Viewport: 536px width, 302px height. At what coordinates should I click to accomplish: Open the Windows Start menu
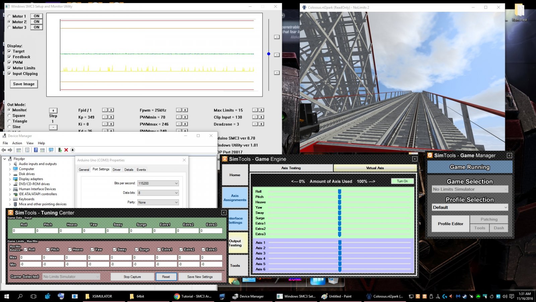pos(6,296)
